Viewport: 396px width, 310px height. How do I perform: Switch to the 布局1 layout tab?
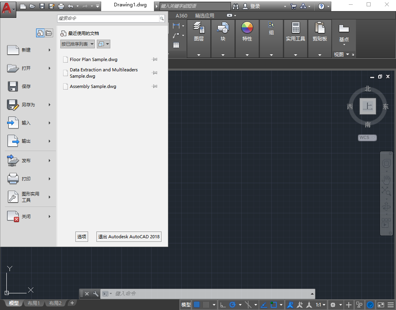[33, 303]
